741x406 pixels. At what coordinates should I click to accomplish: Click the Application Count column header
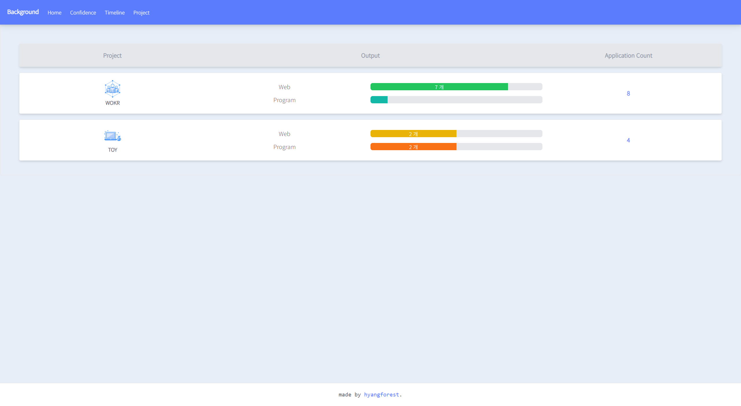(x=628, y=56)
